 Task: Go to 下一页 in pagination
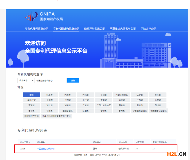click(104, 155)
